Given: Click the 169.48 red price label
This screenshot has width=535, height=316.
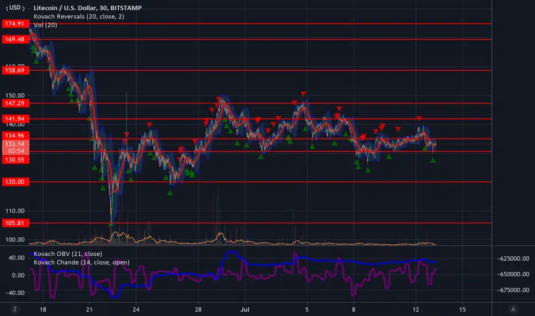Looking at the screenshot, I should click(15, 39).
